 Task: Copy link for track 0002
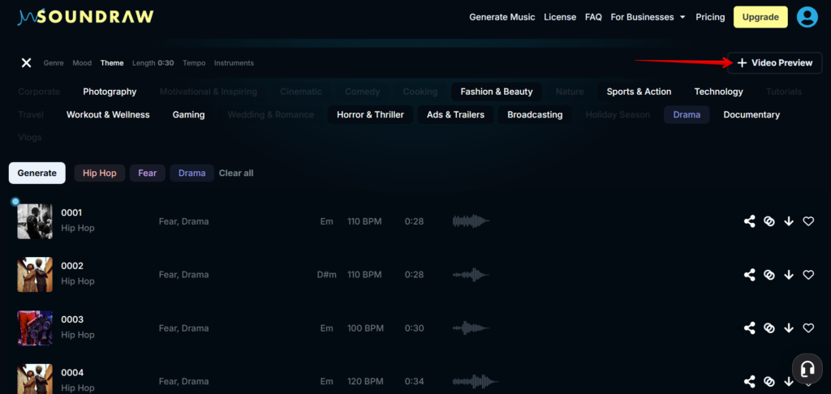tap(769, 275)
